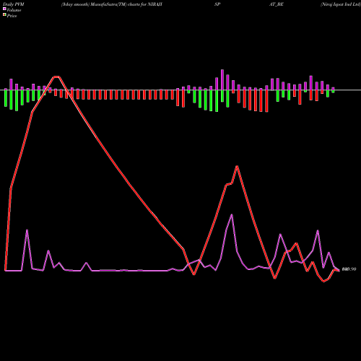Click the 'AT_BE' header text
This screenshot has width=361, height=361.
277,4
